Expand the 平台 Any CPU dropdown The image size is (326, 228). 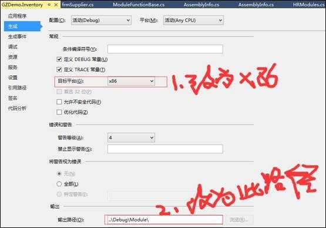193,20
